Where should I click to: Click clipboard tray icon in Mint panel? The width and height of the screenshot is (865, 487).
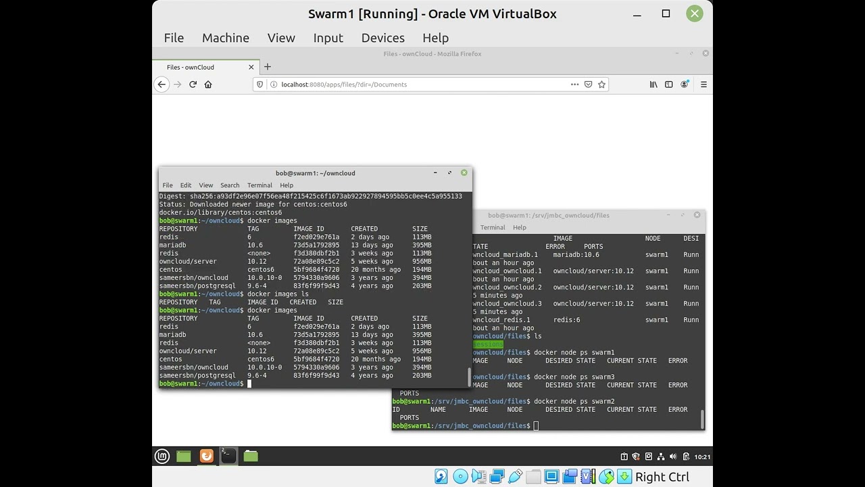pos(624,457)
